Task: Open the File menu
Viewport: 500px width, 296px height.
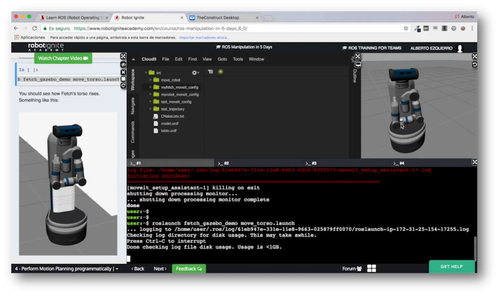Action: (x=166, y=59)
